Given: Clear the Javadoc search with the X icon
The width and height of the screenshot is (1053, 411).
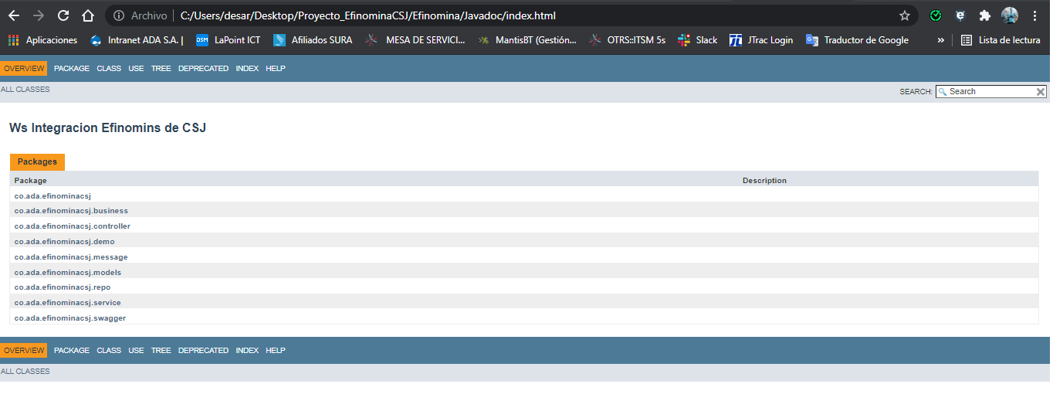Looking at the screenshot, I should click(1040, 92).
